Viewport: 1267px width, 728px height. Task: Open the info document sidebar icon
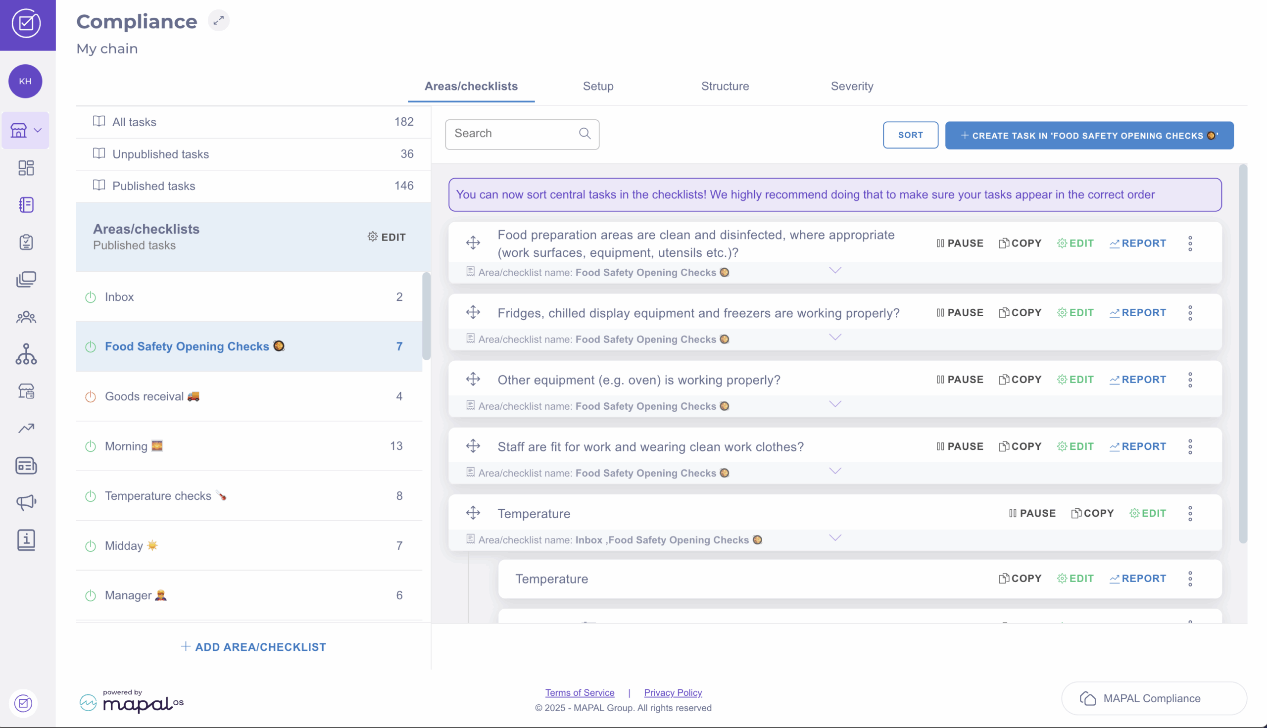(26, 540)
